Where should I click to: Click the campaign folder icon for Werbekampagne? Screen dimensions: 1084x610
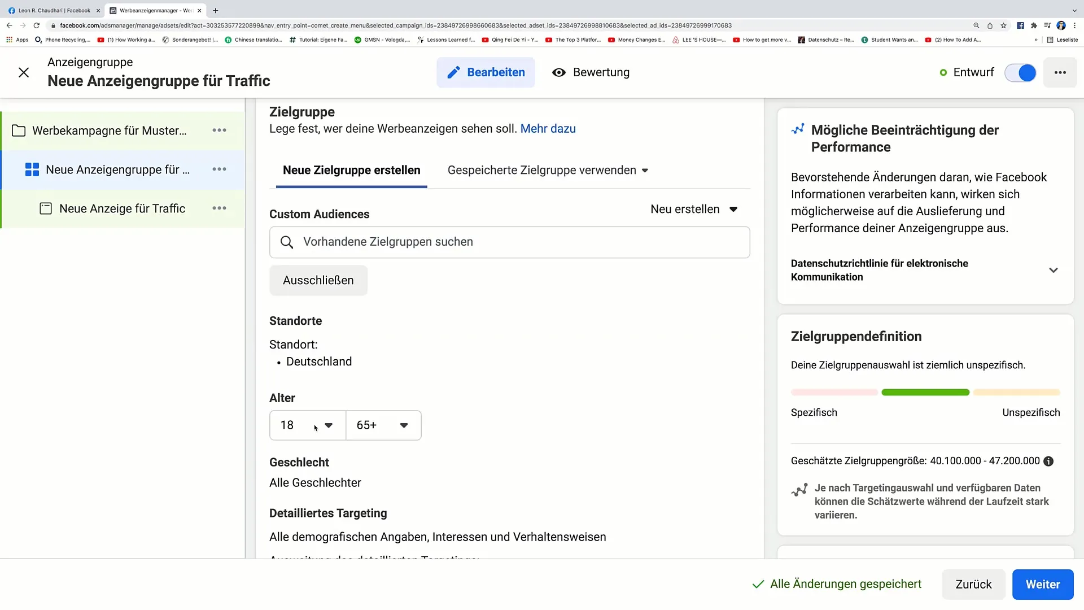[x=19, y=130]
